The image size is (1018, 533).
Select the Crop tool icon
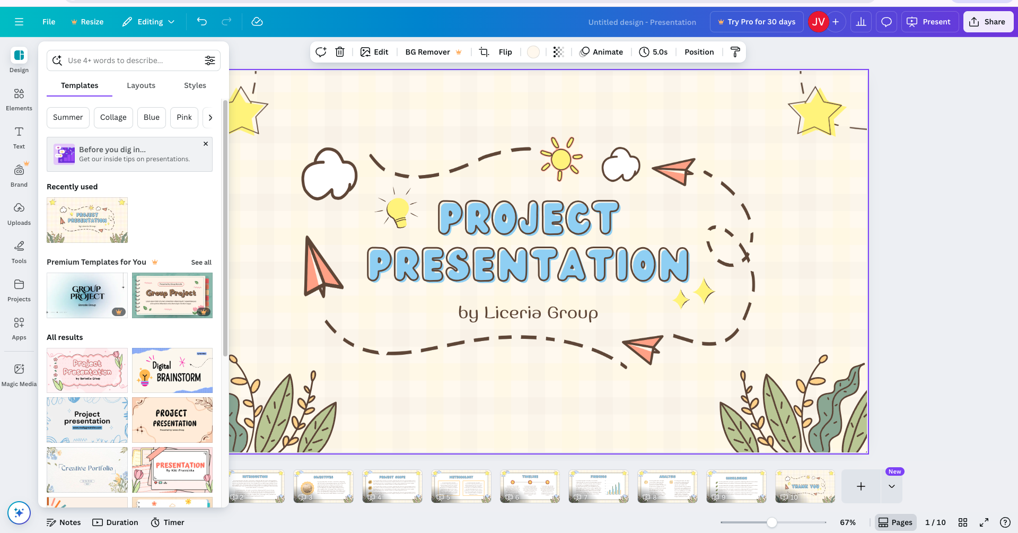(x=484, y=52)
